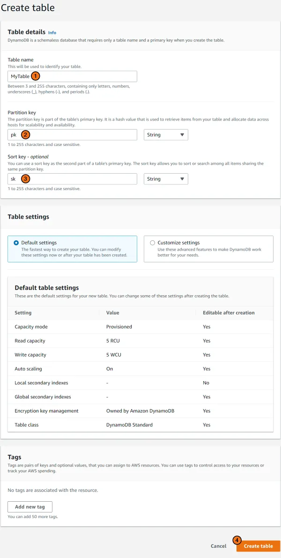Expand the String selector for the partition key
This screenshot has height=558, width=281.
[166, 134]
